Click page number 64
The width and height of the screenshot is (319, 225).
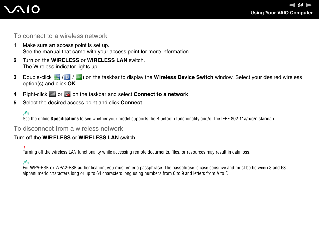coord(300,5)
